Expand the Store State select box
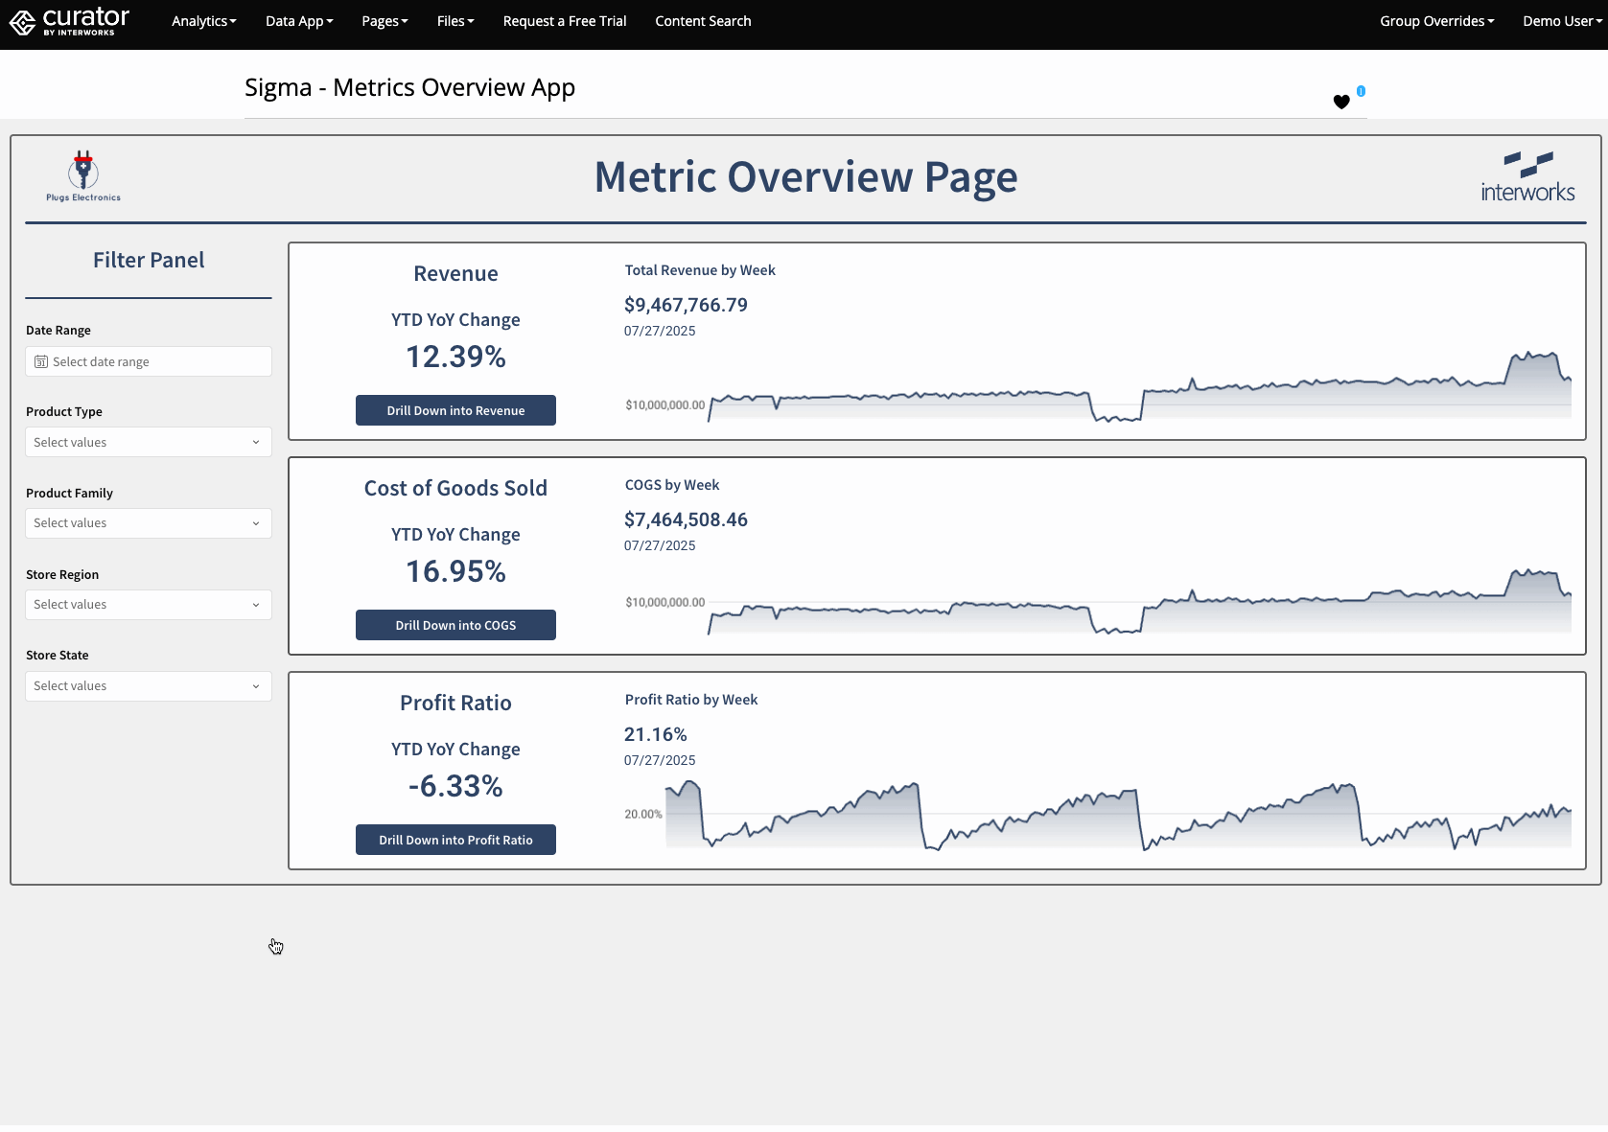 tap(149, 686)
